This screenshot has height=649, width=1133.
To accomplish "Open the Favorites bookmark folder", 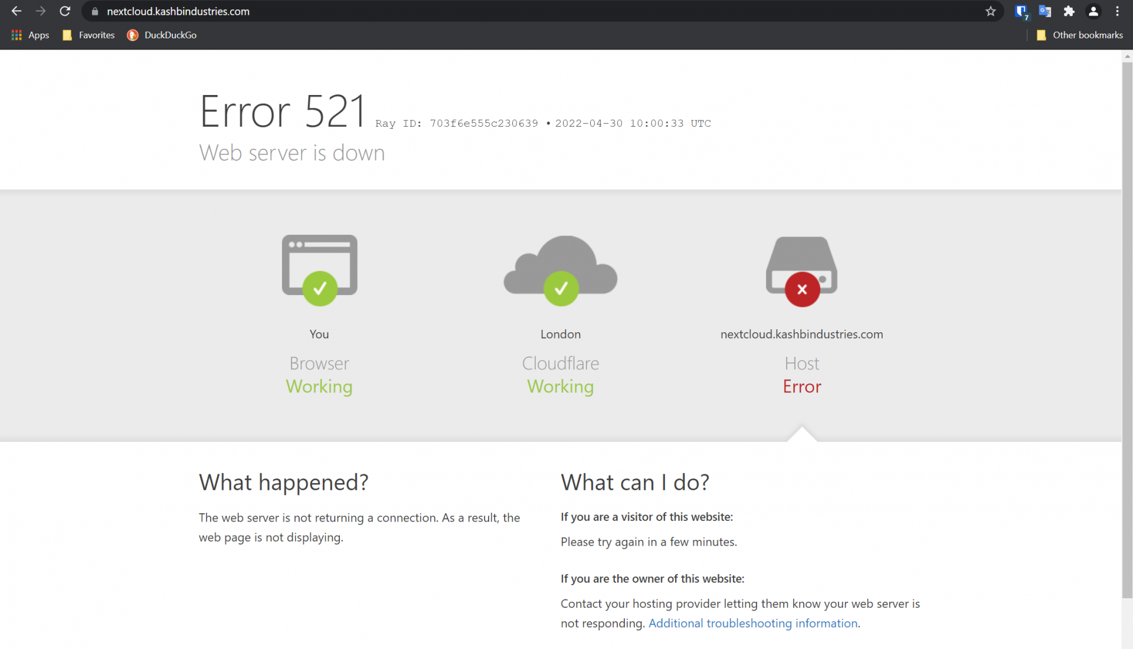I will pos(89,35).
